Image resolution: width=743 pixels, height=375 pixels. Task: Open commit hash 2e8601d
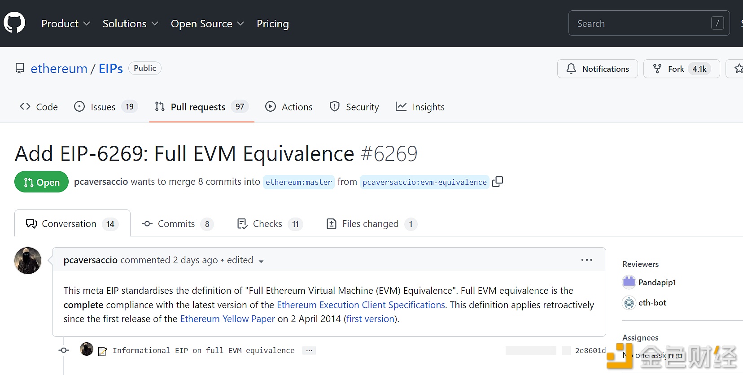(590, 350)
